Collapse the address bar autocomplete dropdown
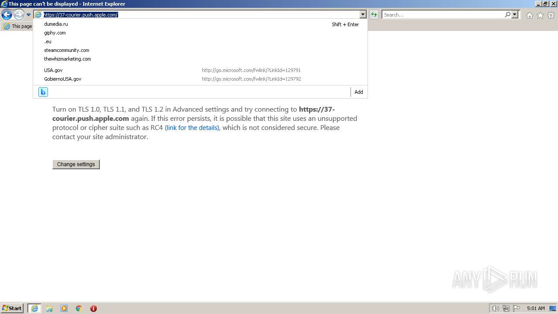The width and height of the screenshot is (558, 314). coord(363,14)
